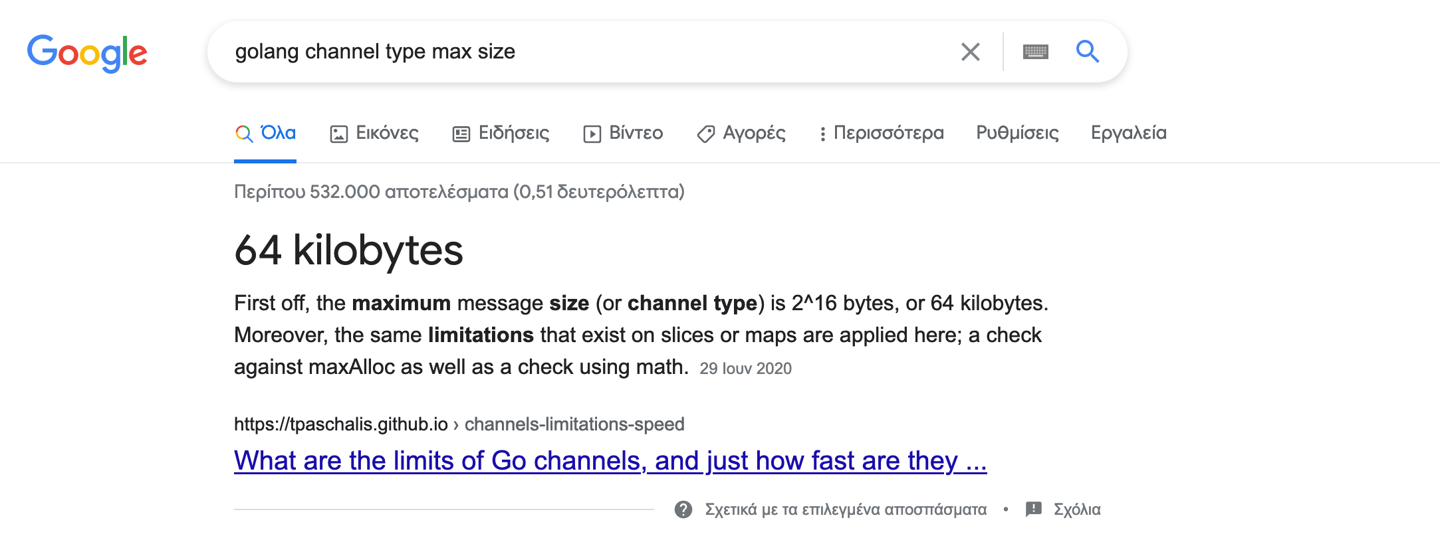Click the results count text 'Περίπου 532.000 αποτελέσματα'

click(371, 192)
